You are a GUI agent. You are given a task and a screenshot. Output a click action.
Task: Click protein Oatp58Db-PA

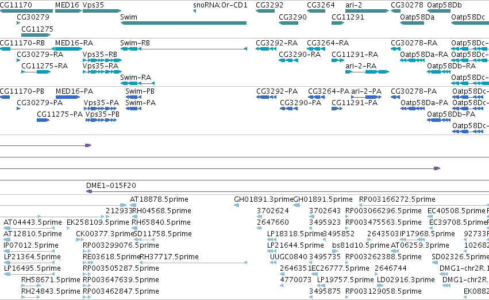[451, 114]
